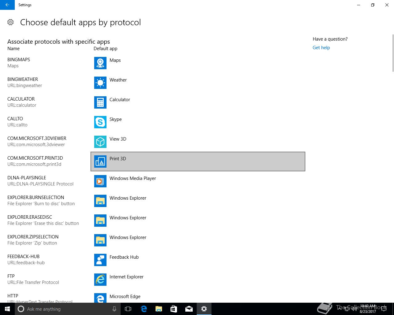Screen dimensions: 394x315
Task: Click the Weather app icon
Action: coord(100,83)
